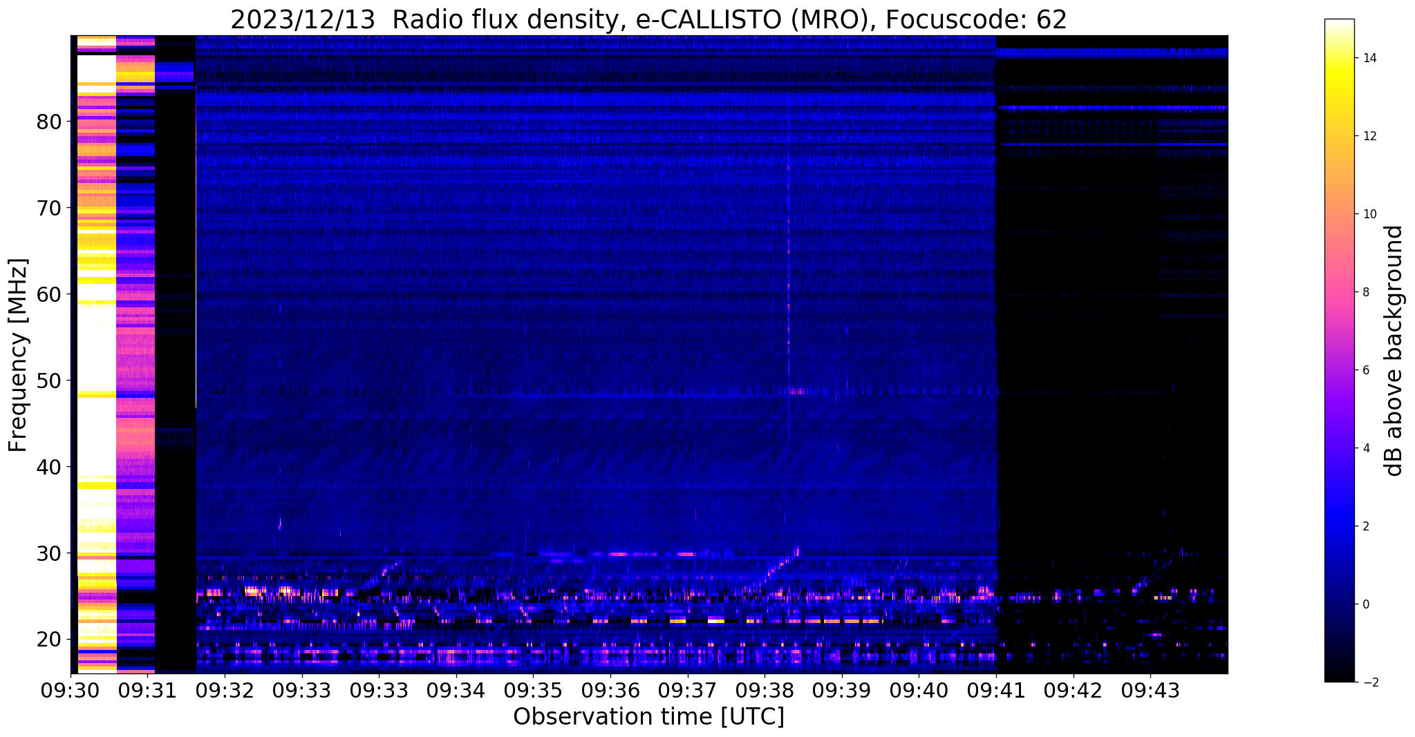Click the blue region of the colorbar near 2
The width and height of the screenshot is (1415, 737).
coord(1339,526)
